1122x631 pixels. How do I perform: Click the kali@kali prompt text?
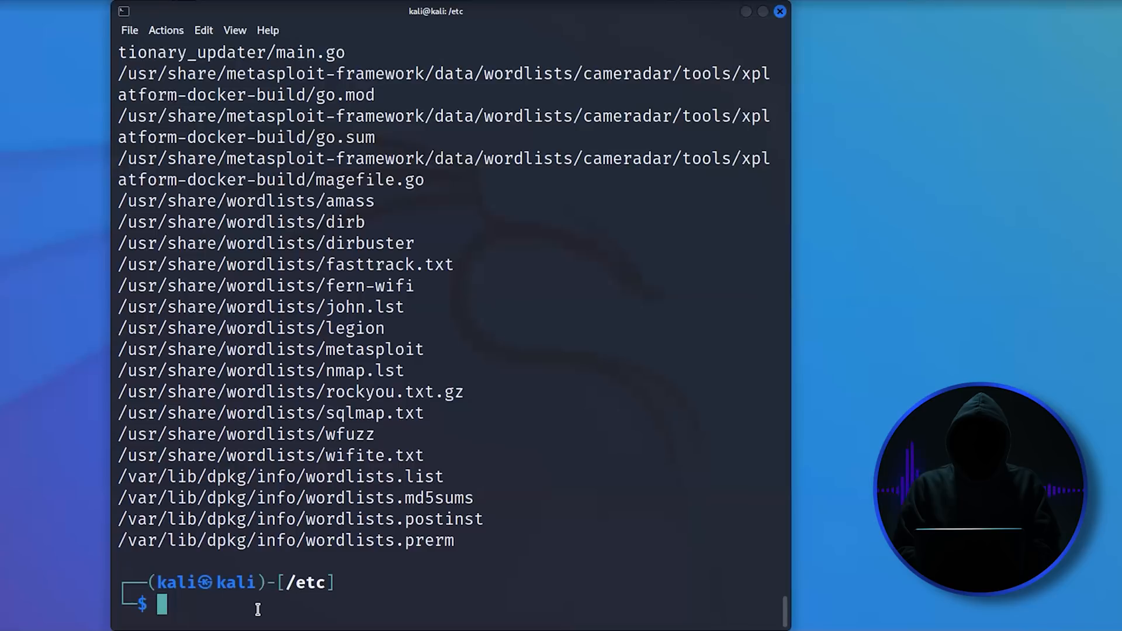pyautogui.click(x=206, y=583)
